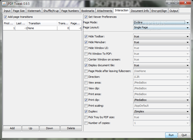Click the Down button
This screenshot has height=140, width=193.
tap(50, 128)
